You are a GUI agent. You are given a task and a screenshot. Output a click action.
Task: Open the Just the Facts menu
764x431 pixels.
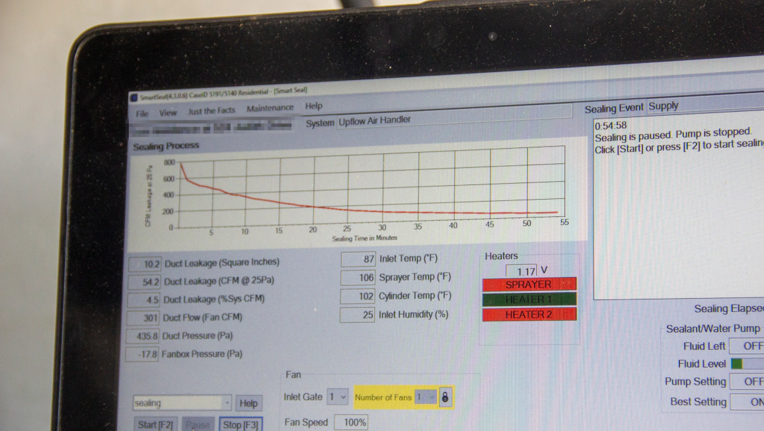[x=211, y=110]
